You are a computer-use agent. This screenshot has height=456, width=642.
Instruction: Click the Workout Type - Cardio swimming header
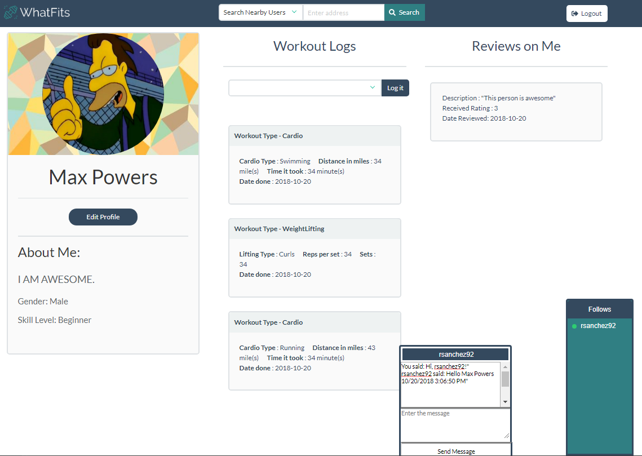click(315, 136)
